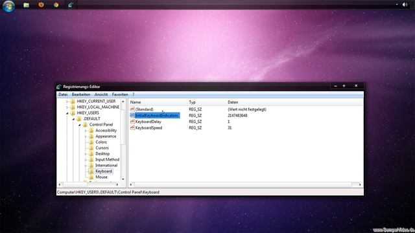Open the Explorer folder taskbar icon

point(26,5)
